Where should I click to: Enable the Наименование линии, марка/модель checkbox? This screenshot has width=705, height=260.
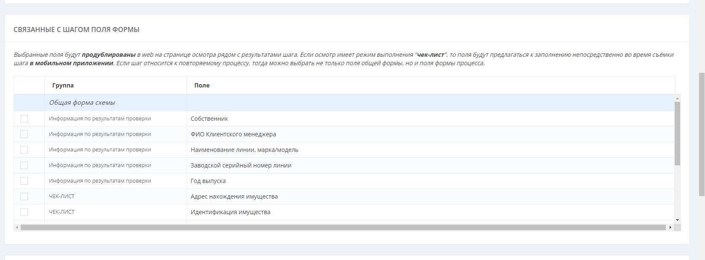click(x=24, y=150)
